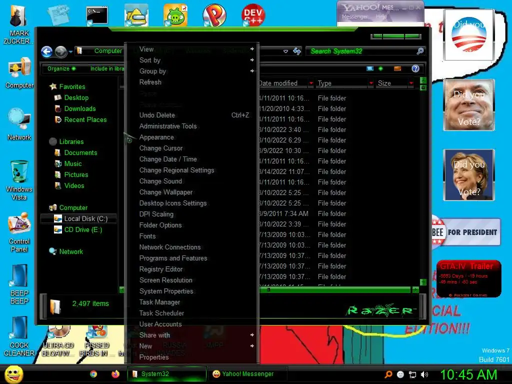Click the Explorer forward arrow button
512x384 pixels.
(x=60, y=51)
